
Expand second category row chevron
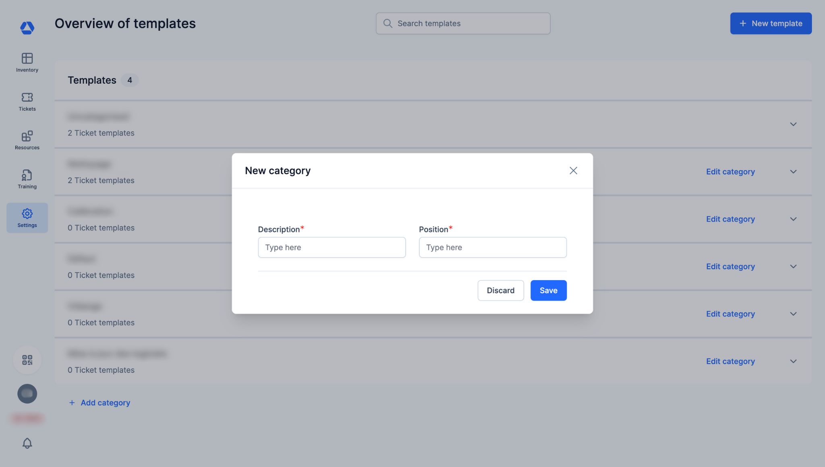pos(793,172)
